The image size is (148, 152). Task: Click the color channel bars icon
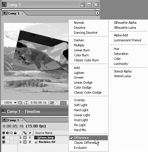click(x=63, y=103)
